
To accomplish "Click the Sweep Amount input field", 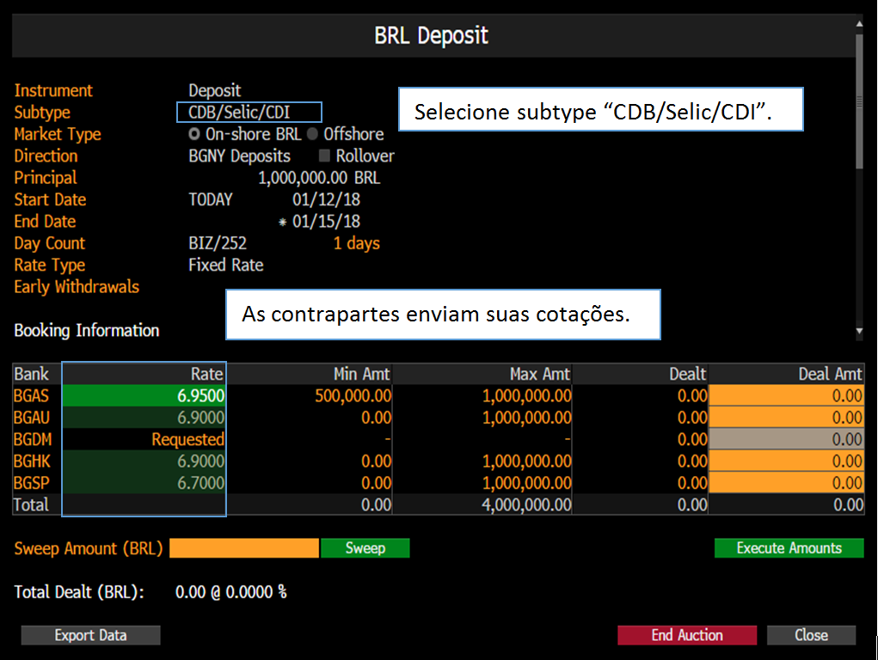I will 244,548.
